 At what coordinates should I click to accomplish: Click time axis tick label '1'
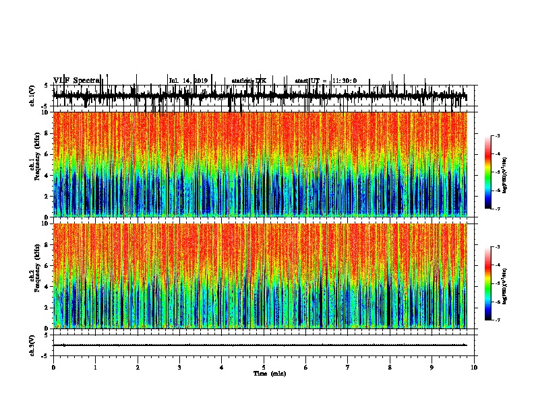95,368
